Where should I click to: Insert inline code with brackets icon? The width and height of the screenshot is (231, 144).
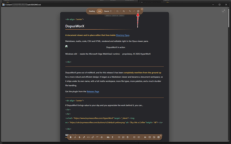coord(88,137)
